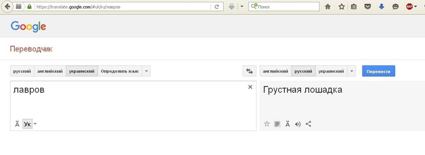Click the translation Ä transliteration icon

point(288,124)
